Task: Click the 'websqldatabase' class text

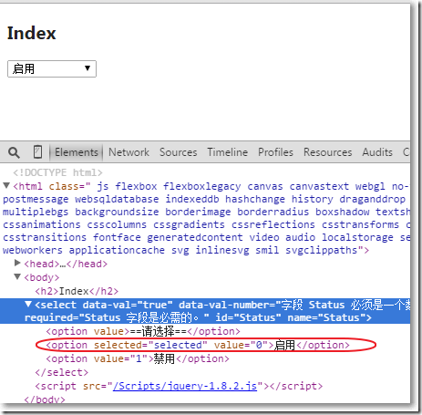Action: click(117, 199)
